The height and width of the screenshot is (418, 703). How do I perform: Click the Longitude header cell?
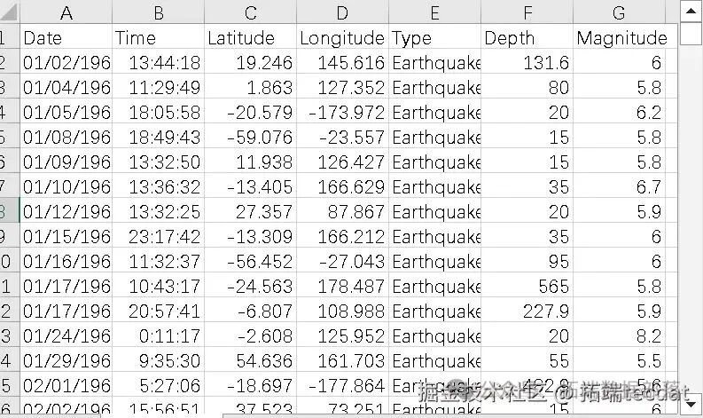pos(342,37)
